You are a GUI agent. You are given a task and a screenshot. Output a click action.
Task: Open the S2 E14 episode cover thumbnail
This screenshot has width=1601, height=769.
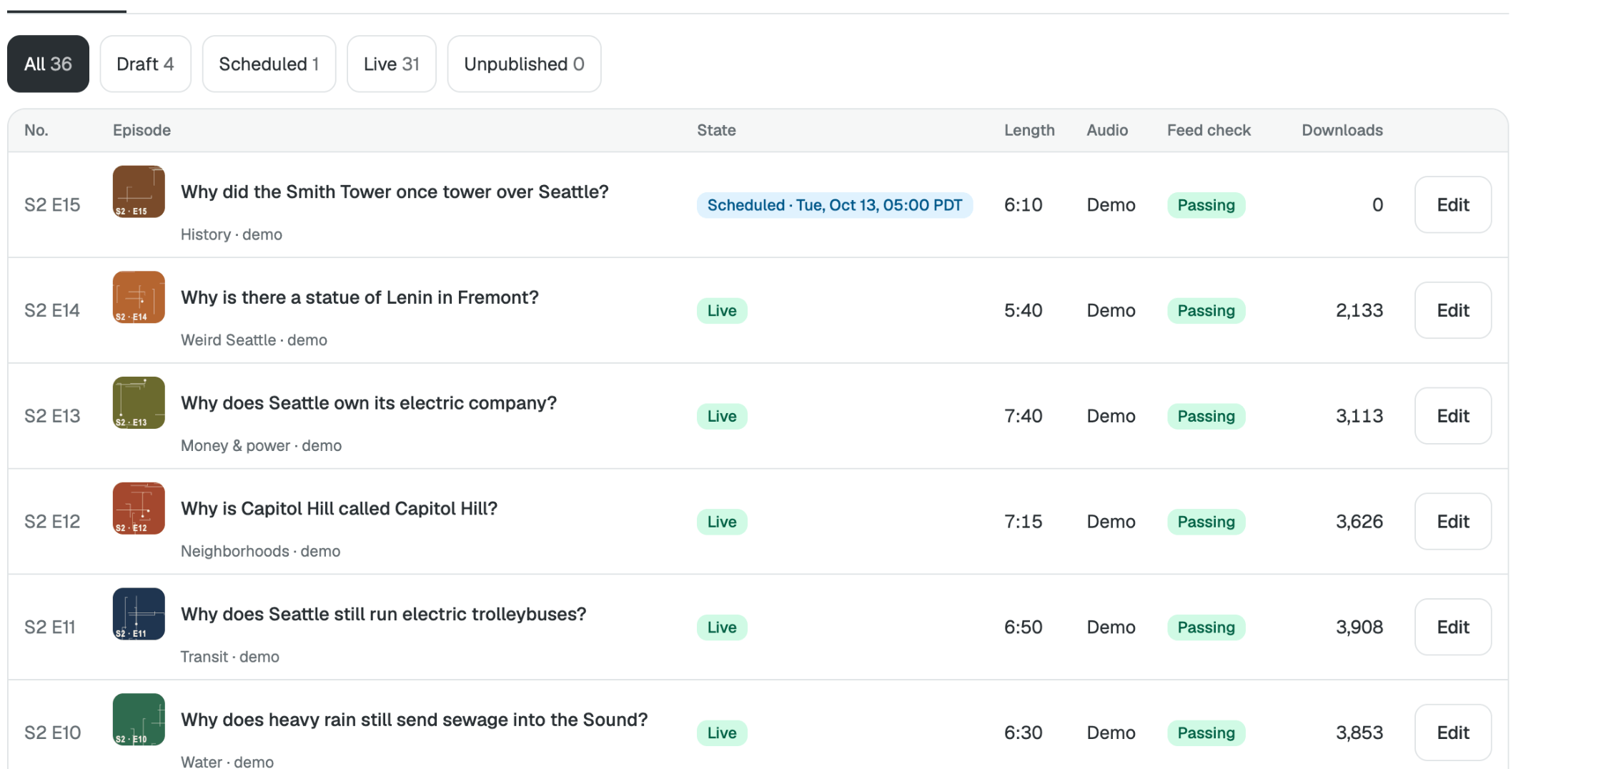coord(139,297)
